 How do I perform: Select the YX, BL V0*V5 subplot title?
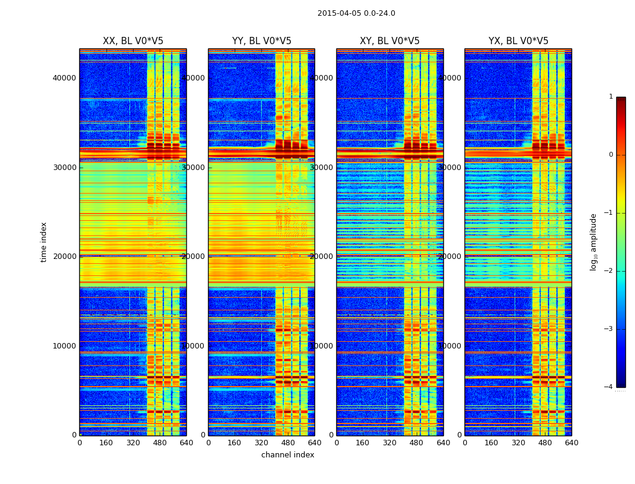tap(518, 41)
